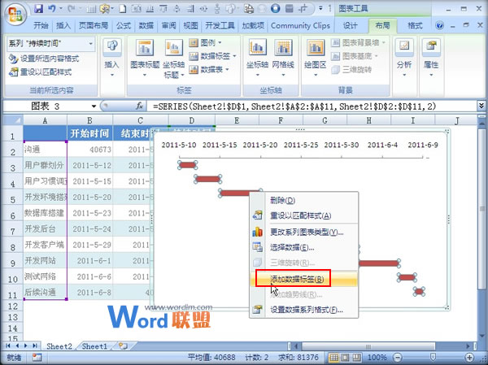Open the quick access toolbar customize arrow
The image size is (488, 365).
[x=320, y=8]
